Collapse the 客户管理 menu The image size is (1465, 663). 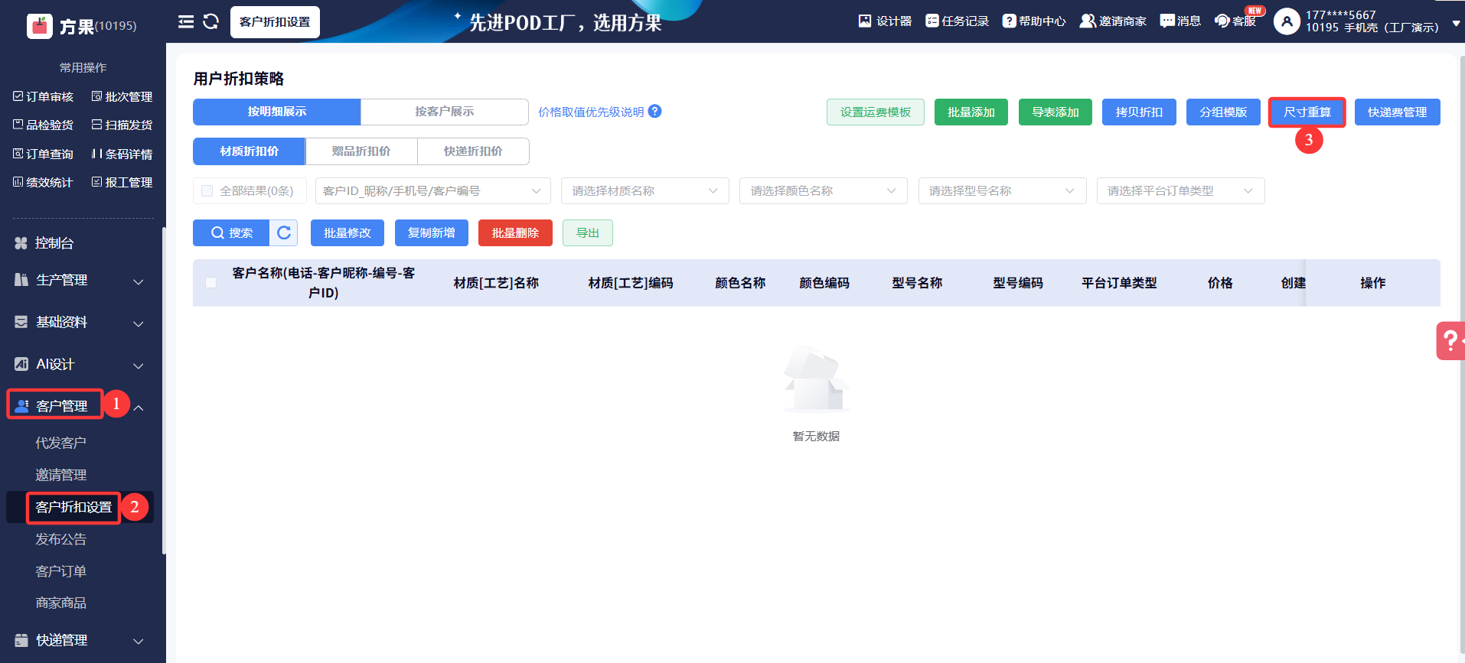[139, 408]
